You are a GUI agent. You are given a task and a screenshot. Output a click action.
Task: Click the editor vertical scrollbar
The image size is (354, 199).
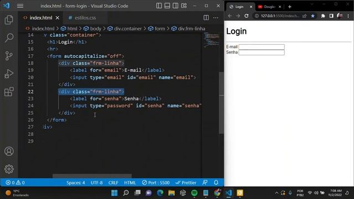[x=221, y=103]
